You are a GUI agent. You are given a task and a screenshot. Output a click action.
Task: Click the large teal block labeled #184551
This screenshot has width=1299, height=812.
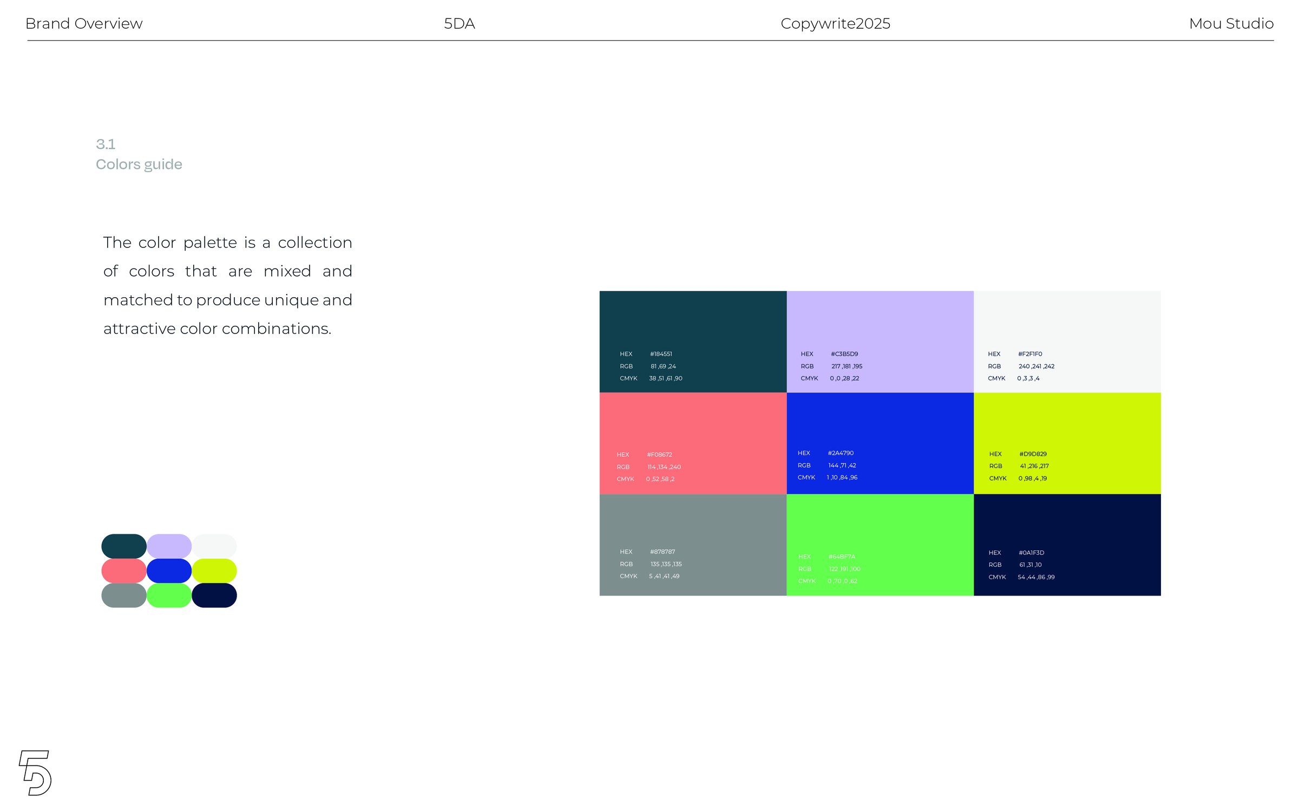point(693,342)
